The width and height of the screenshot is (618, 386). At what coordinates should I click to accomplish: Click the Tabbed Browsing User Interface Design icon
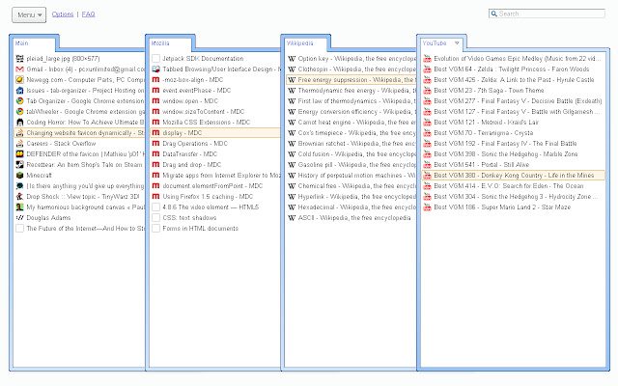(x=156, y=69)
